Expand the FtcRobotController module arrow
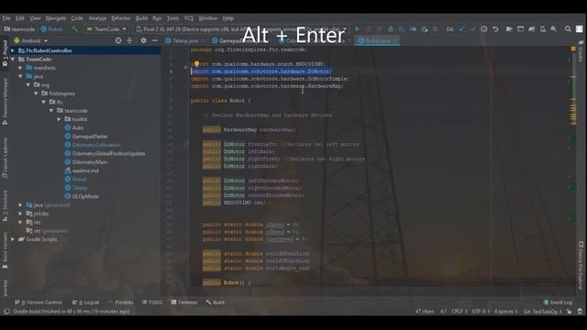 (x=13, y=50)
